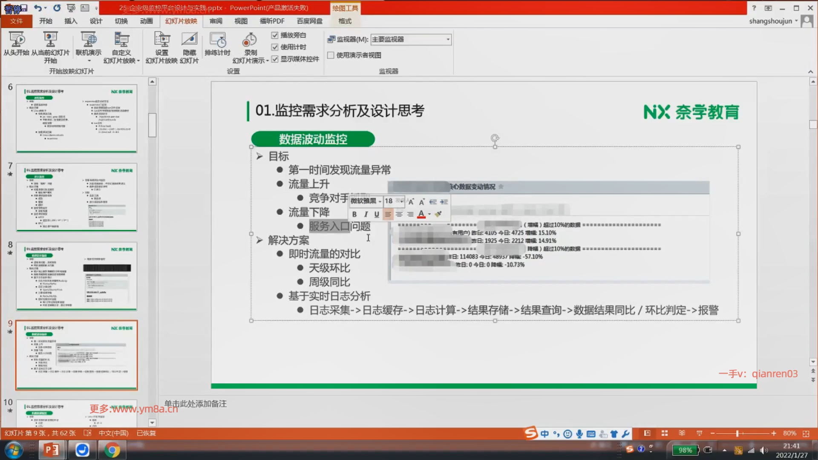The image size is (818, 460).
Task: Click underline in the floating mini toolbar
Action: 377,214
